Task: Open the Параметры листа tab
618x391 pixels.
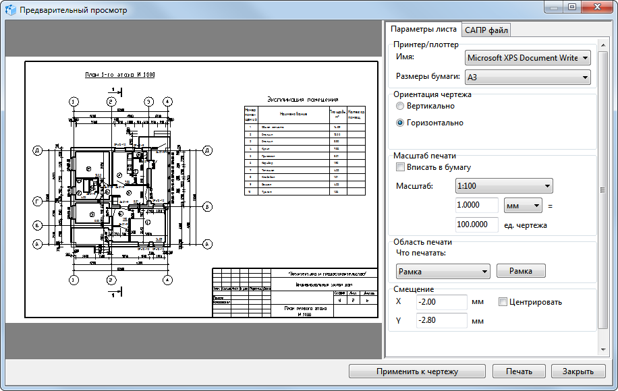Action: coord(423,30)
